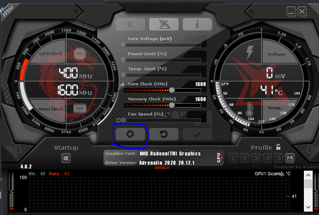Select profile slot 1
The width and height of the screenshot is (319, 215).
[233, 158]
